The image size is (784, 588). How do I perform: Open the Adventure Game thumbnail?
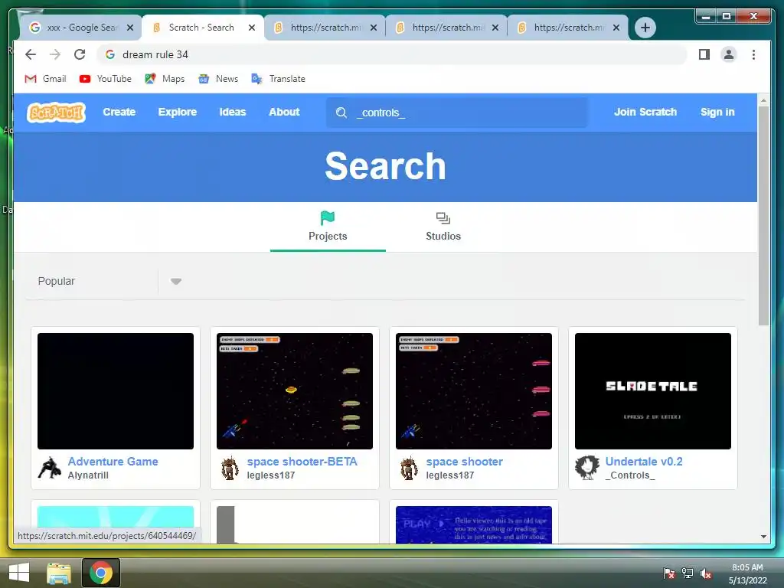(x=116, y=391)
